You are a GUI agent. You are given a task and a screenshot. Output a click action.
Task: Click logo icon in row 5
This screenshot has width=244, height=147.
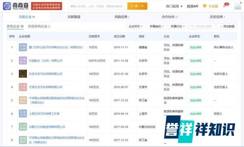coord(23,100)
